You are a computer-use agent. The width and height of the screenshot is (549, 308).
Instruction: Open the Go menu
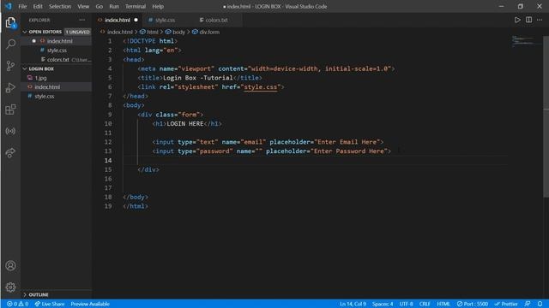pyautogui.click(x=100, y=6)
